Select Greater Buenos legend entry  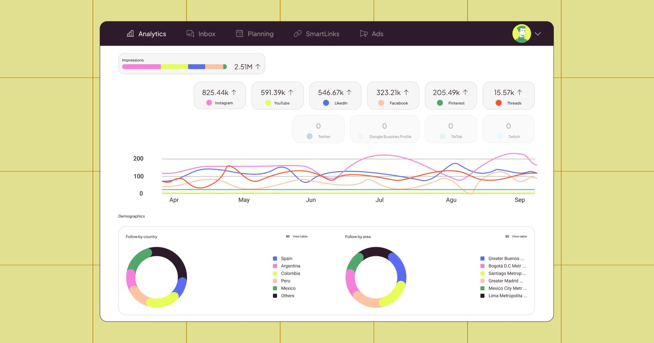click(x=502, y=258)
